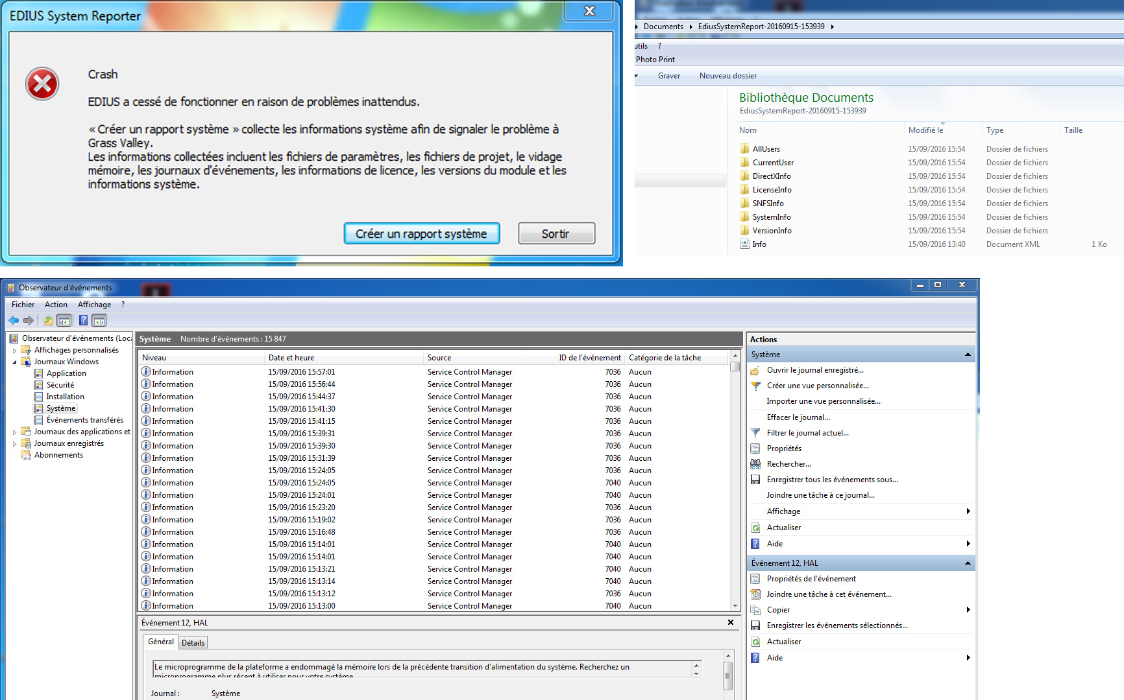
Task: Click the event list scrollbar down arrow
Action: point(735,606)
